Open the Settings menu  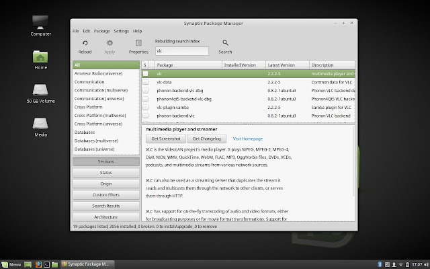click(121, 31)
